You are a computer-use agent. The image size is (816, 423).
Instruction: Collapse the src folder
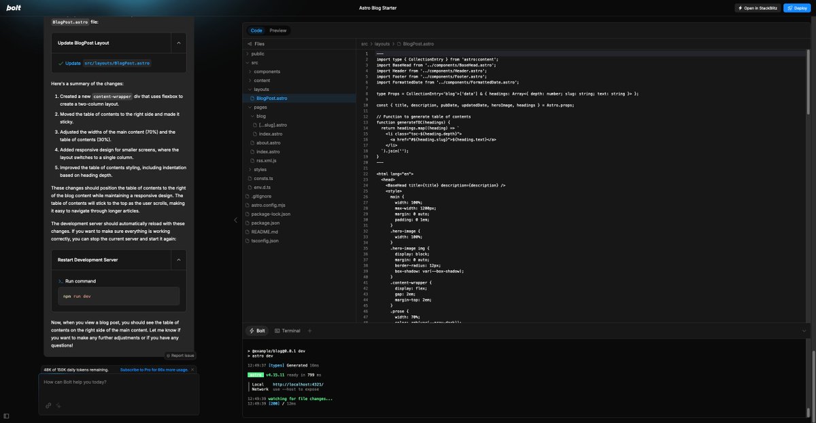coord(300,62)
